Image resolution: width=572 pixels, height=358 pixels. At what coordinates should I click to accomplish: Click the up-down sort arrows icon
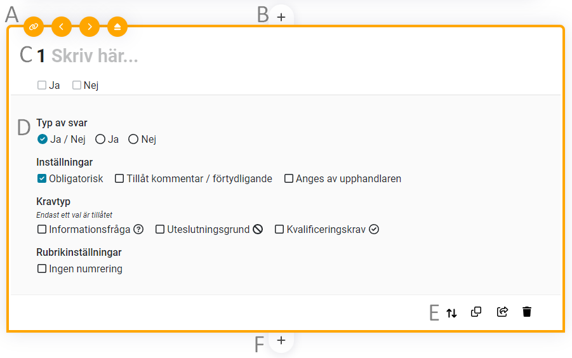[x=451, y=312]
